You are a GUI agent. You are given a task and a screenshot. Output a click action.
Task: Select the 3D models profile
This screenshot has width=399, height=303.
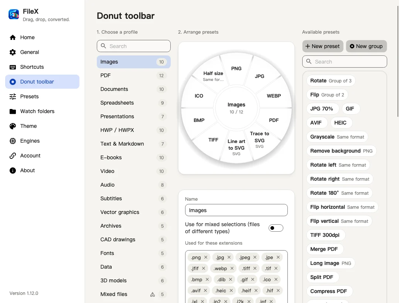point(134,280)
